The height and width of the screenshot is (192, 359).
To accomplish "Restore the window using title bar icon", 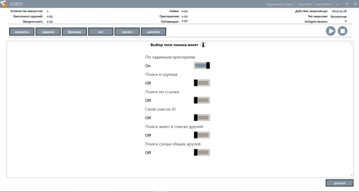I will click(x=346, y=4).
